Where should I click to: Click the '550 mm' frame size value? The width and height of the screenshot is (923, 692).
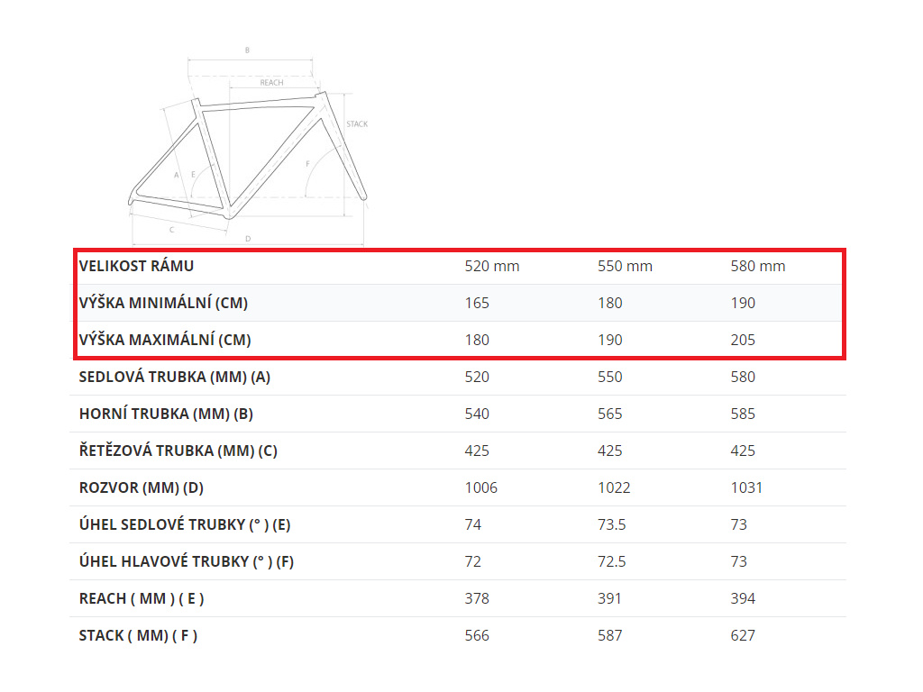[x=626, y=266]
